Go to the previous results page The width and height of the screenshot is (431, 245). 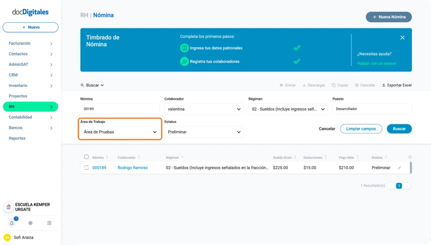click(391, 186)
